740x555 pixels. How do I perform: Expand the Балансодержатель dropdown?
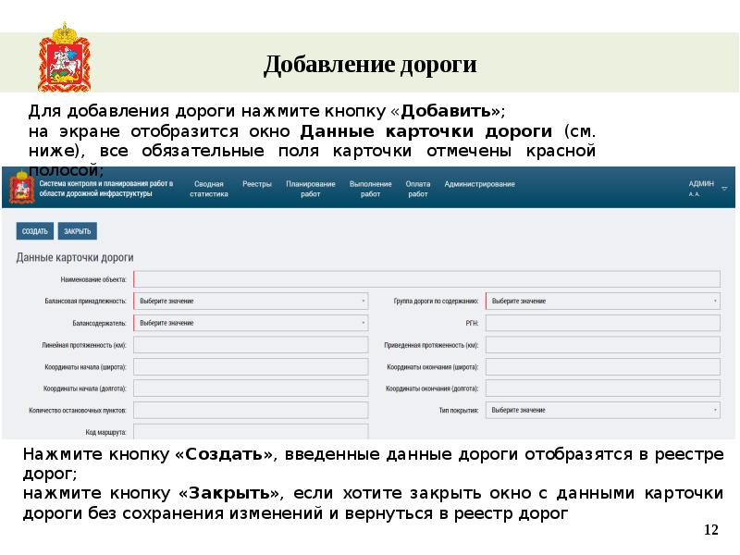point(251,323)
